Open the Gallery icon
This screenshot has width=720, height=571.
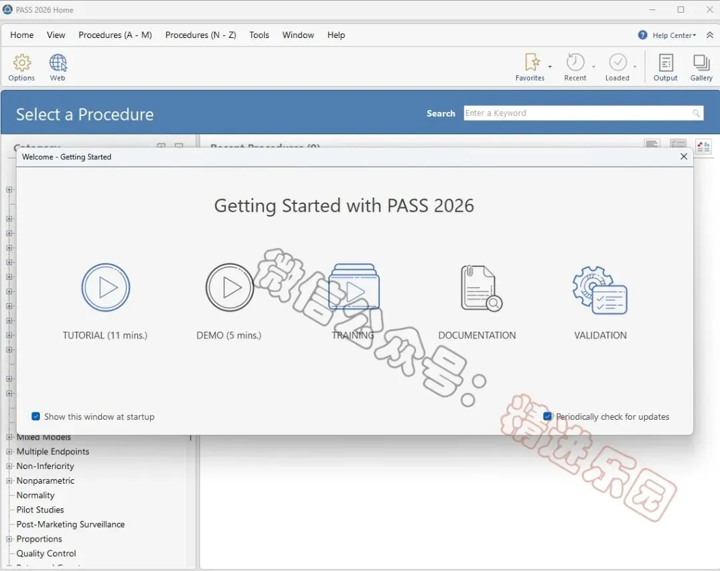pos(701,63)
